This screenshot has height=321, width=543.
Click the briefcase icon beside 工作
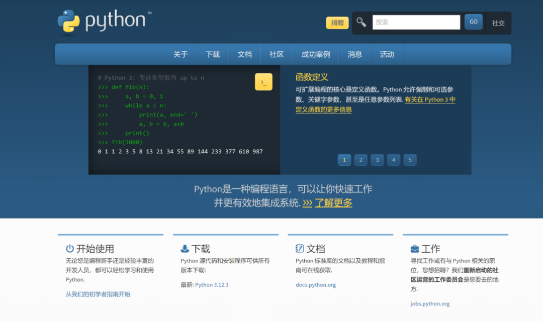pyautogui.click(x=414, y=249)
